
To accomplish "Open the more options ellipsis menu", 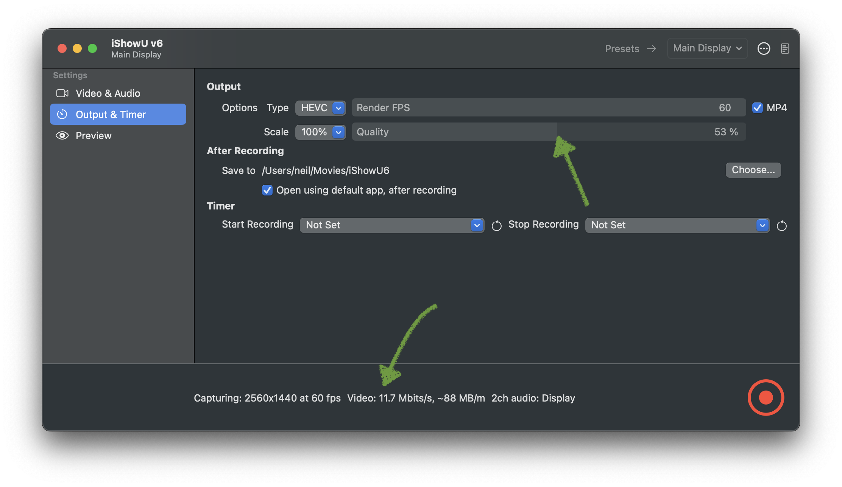I will click(764, 48).
